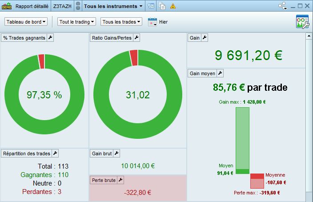Click the Perte brute header
Screen dimensions: 313x202
click(104, 180)
